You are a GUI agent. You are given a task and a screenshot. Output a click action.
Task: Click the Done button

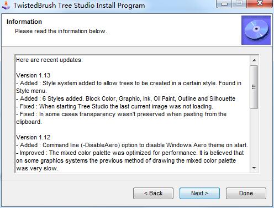coord(246,193)
